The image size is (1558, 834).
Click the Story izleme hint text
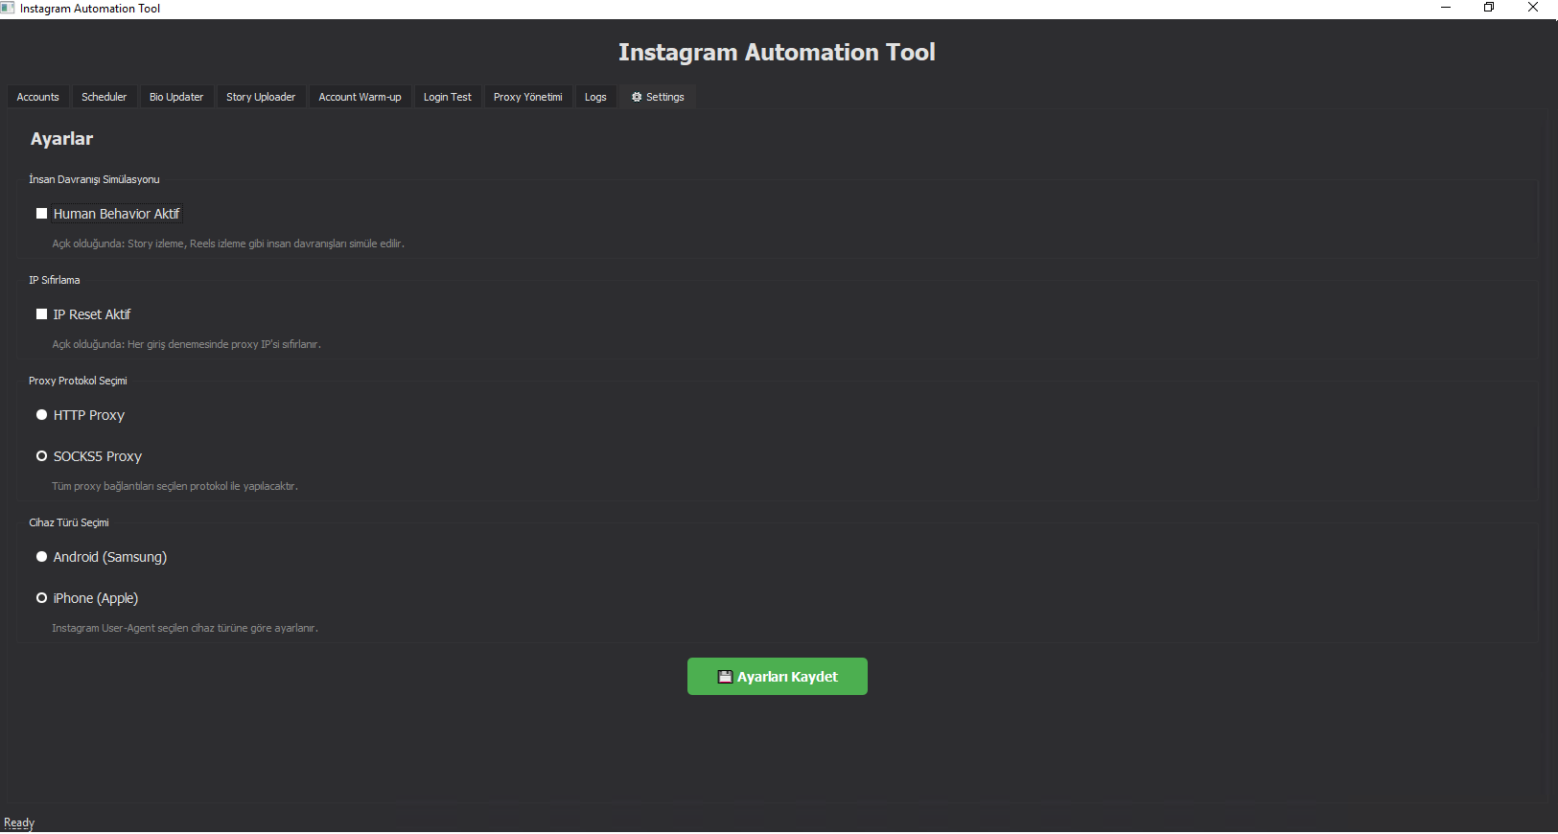coord(228,243)
